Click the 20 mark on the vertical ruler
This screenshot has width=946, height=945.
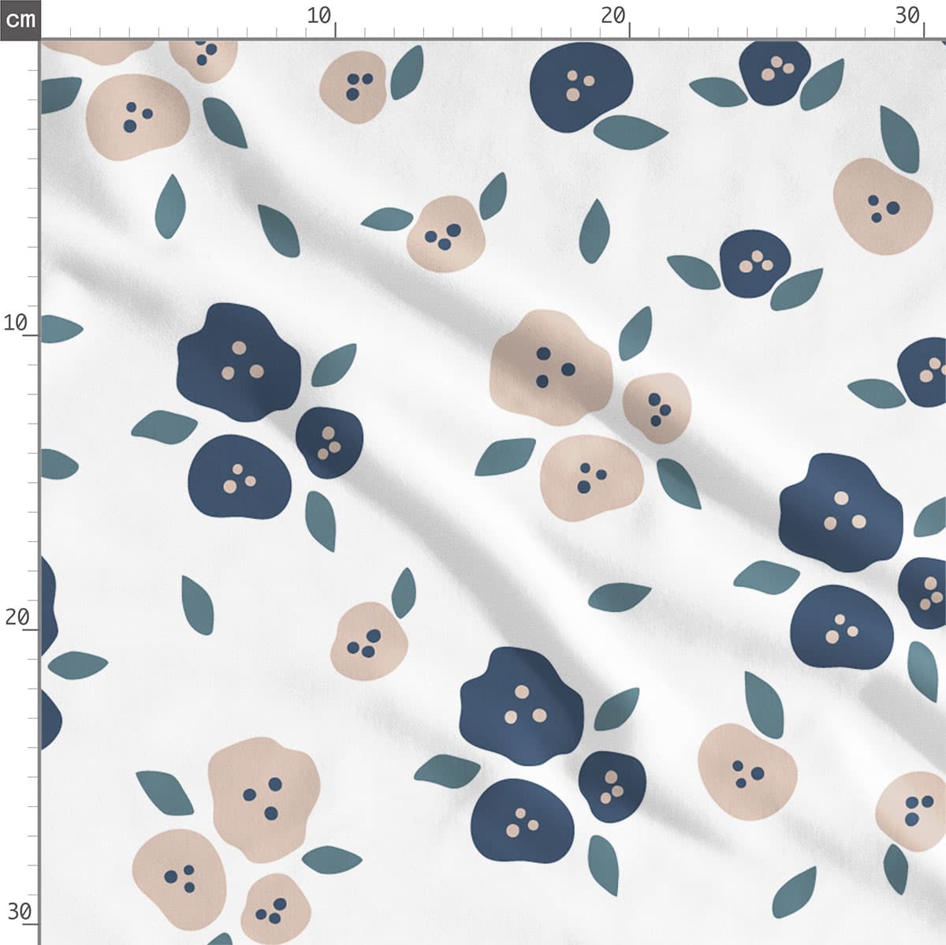pyautogui.click(x=17, y=618)
